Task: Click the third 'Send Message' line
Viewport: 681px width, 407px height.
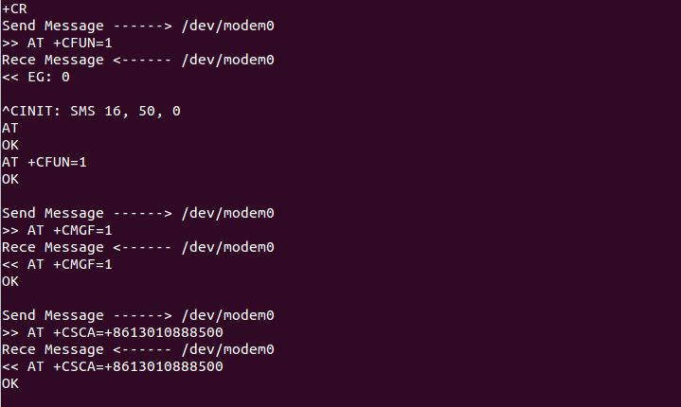Action: point(138,315)
